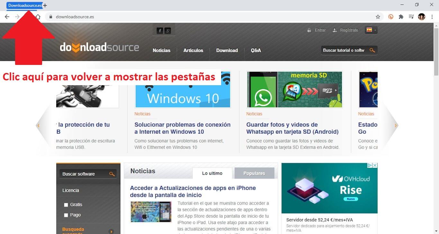Go back with the browser back arrow
This screenshot has width=439, height=234.
[7, 17]
